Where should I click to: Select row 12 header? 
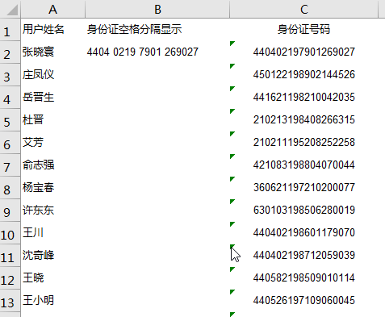point(10,278)
